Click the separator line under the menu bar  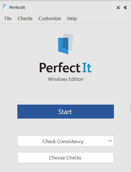pyautogui.click(x=65, y=23)
